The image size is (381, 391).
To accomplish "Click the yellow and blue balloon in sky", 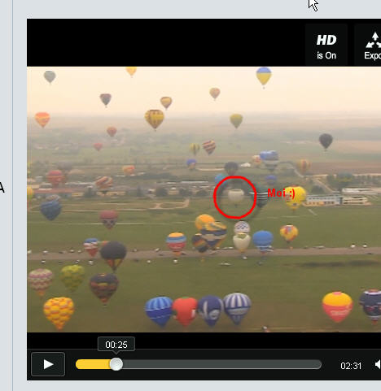I will [x=264, y=77].
